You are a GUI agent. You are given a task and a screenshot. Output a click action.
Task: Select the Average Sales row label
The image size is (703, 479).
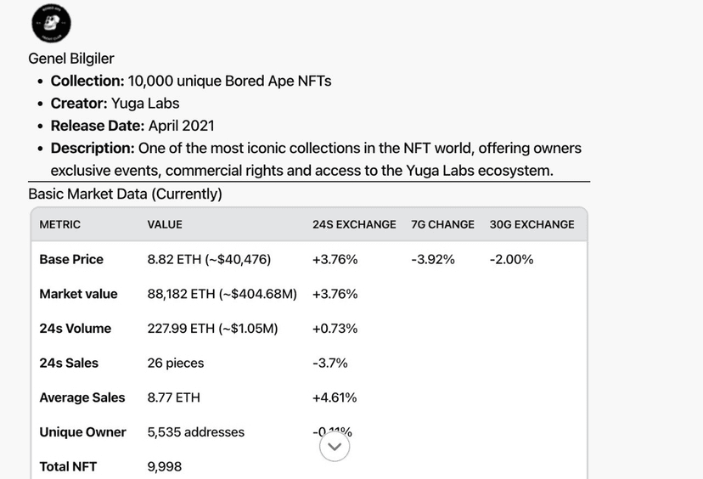[82, 397]
